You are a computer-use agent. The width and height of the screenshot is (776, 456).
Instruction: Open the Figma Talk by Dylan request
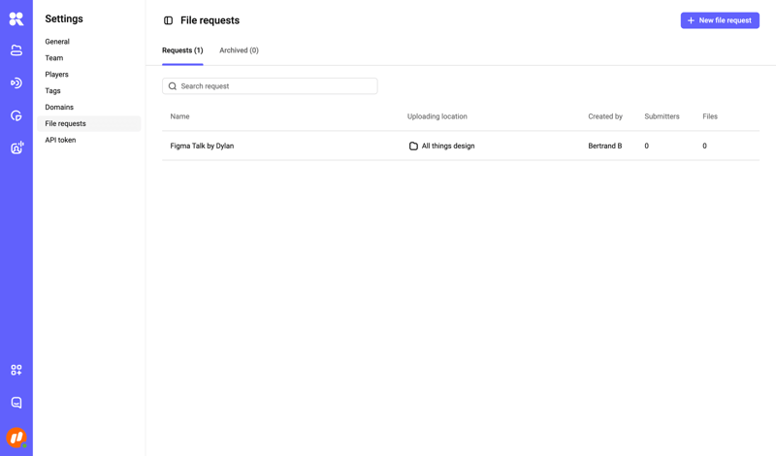(x=202, y=147)
